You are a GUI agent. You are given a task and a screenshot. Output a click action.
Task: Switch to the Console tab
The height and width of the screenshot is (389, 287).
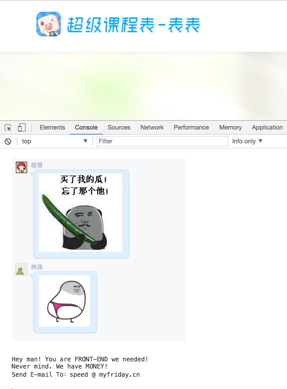coord(86,127)
